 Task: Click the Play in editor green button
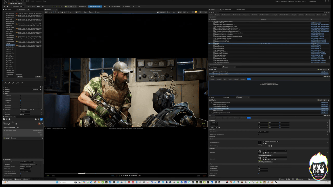pos(66,6)
